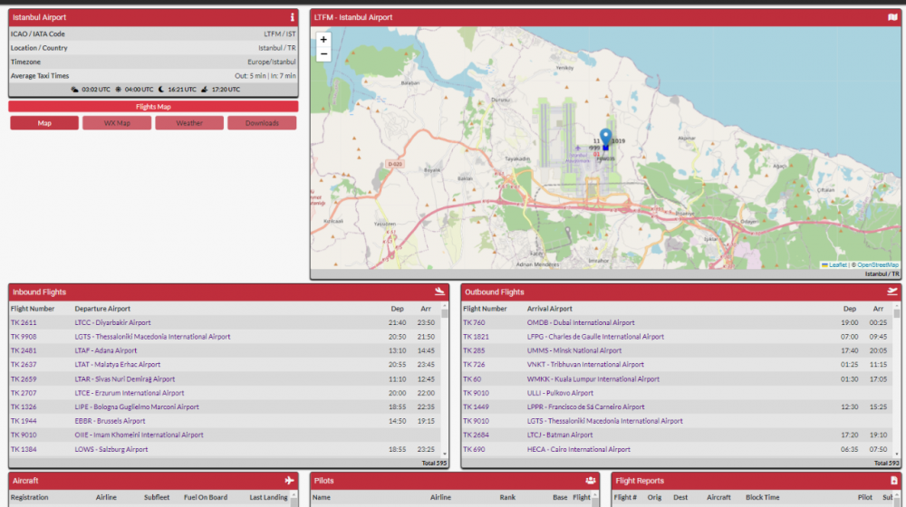Click the users icon in Pilots panel header
This screenshot has width=906, height=507.
591,481
